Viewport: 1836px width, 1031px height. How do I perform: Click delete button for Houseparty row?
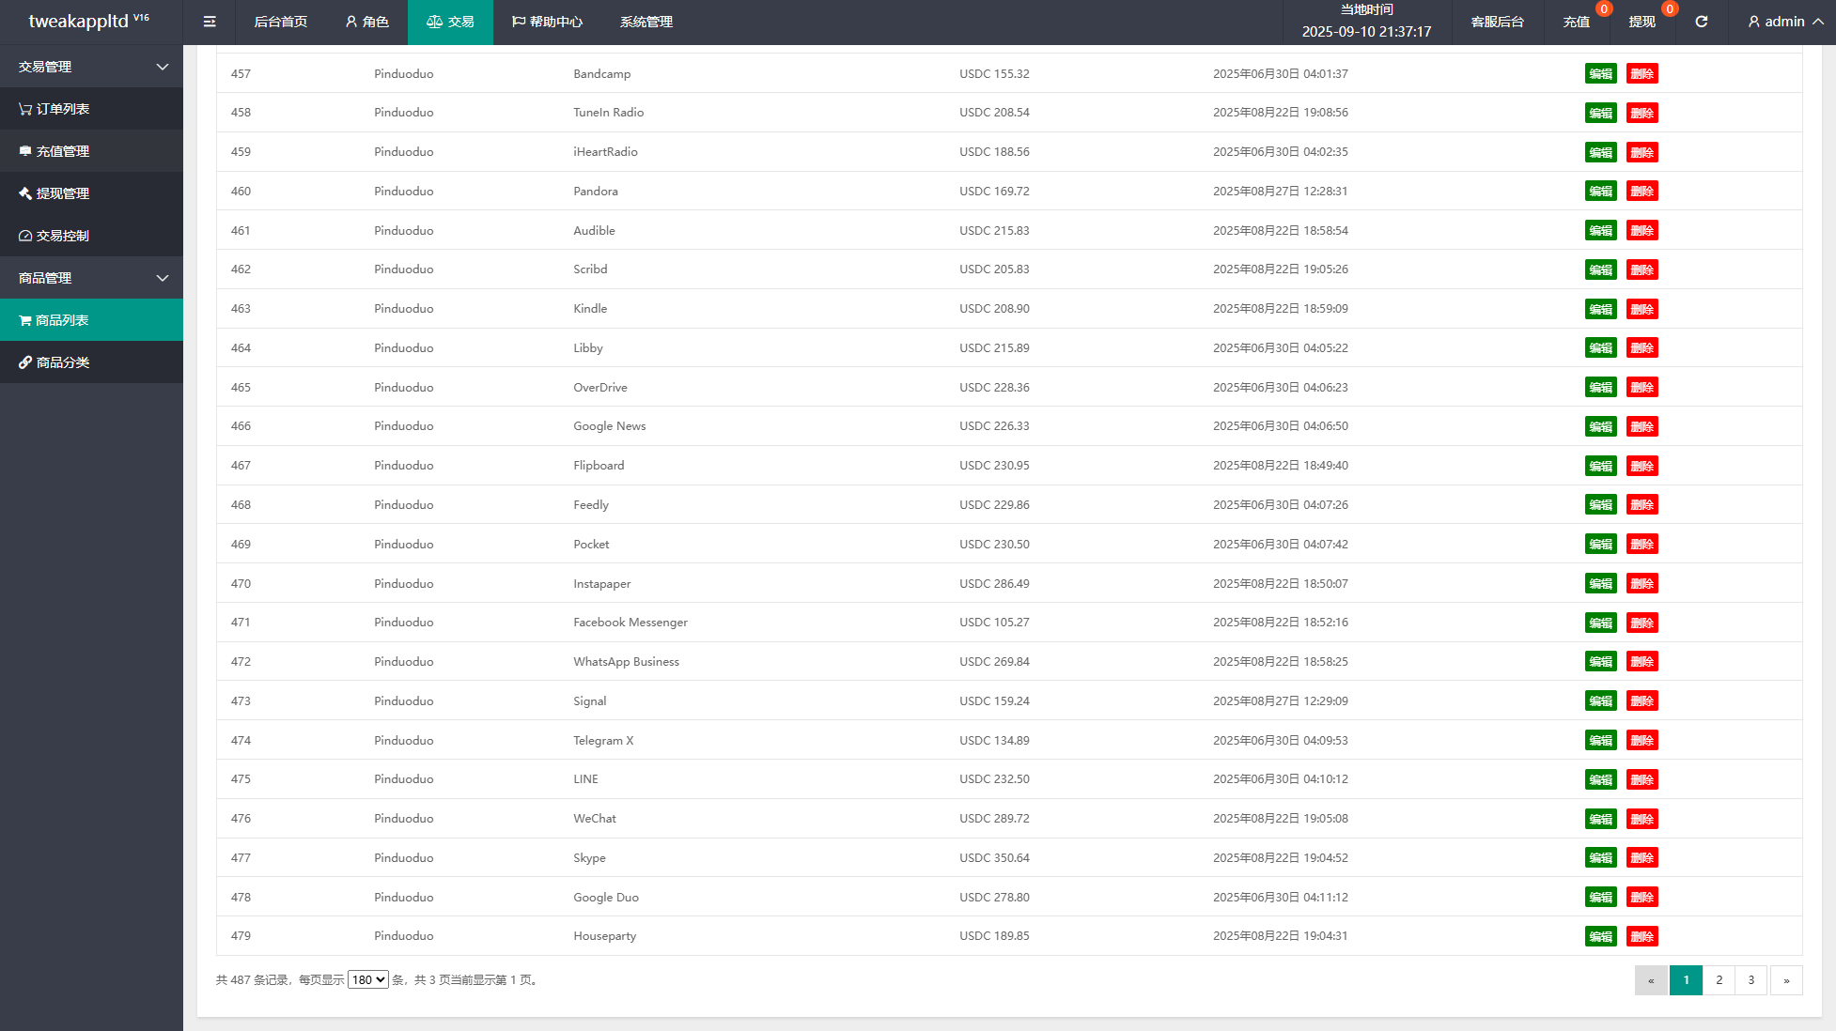(1642, 936)
